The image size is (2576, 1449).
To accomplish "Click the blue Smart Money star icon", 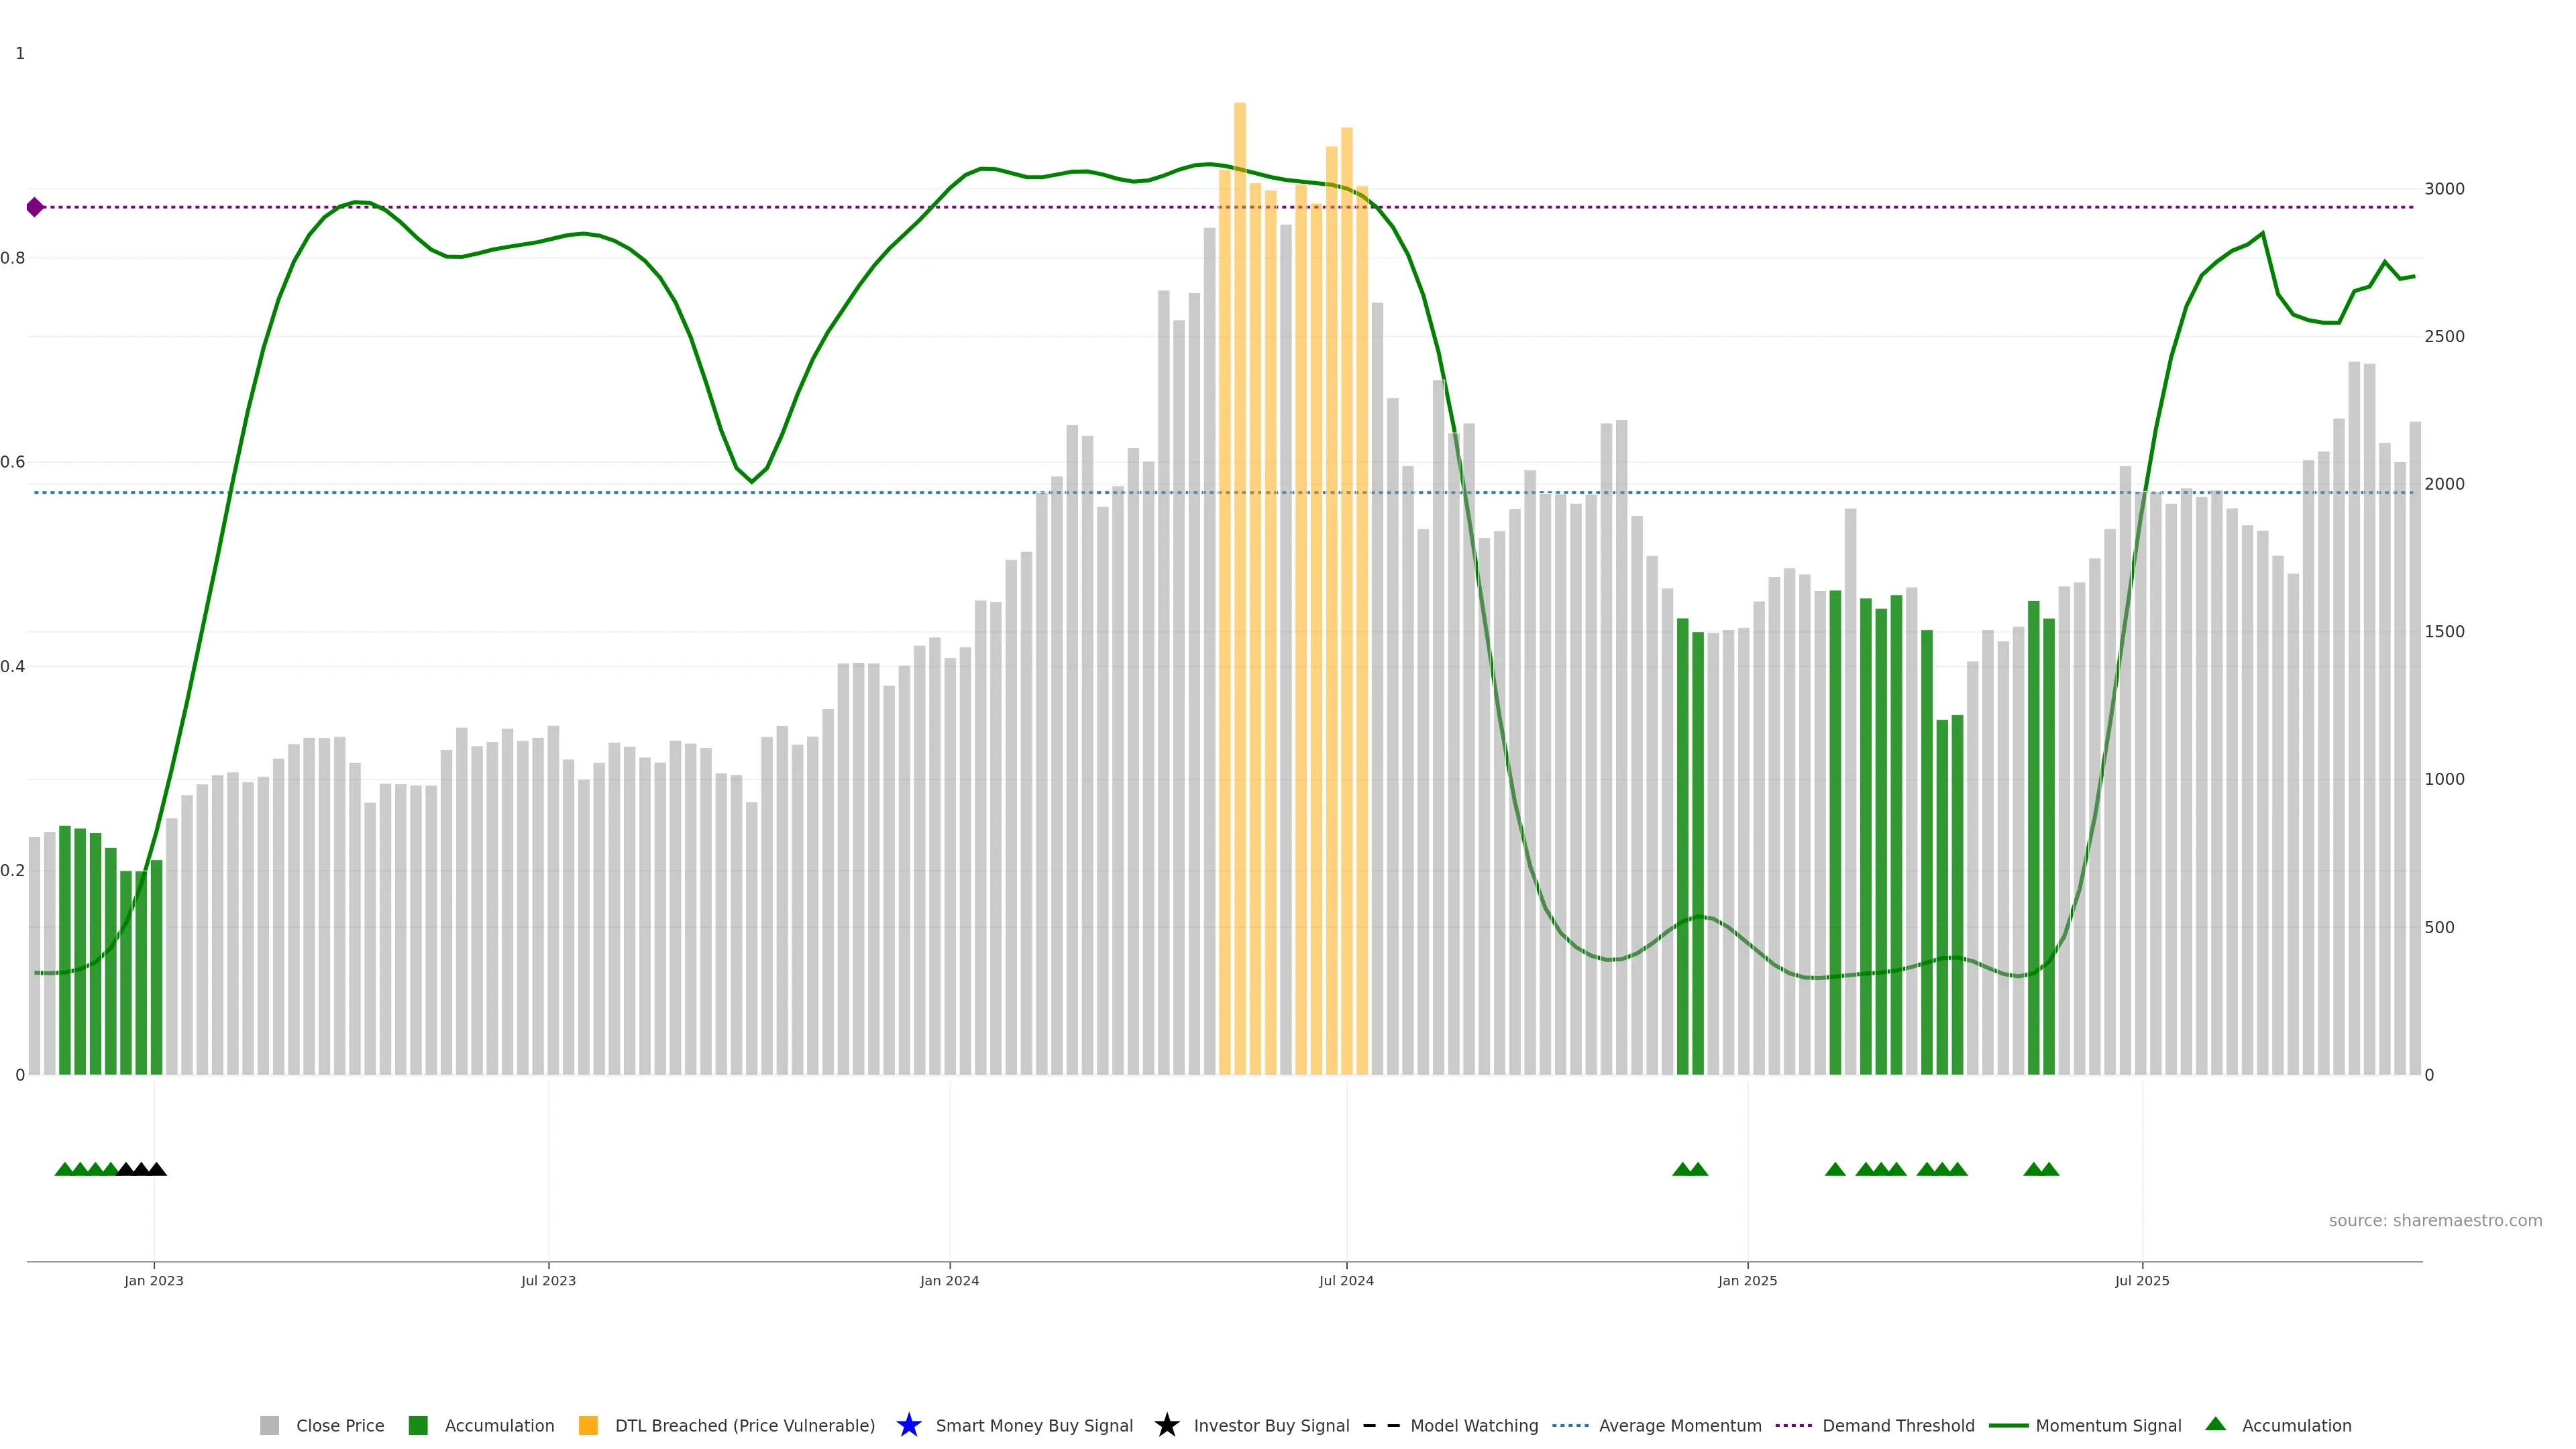I will (908, 1425).
